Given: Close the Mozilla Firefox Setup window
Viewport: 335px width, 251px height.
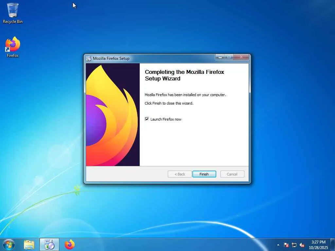Looking at the screenshot, I should click(x=241, y=57).
